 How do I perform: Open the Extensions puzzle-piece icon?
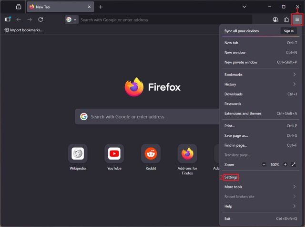pyautogui.click(x=286, y=19)
